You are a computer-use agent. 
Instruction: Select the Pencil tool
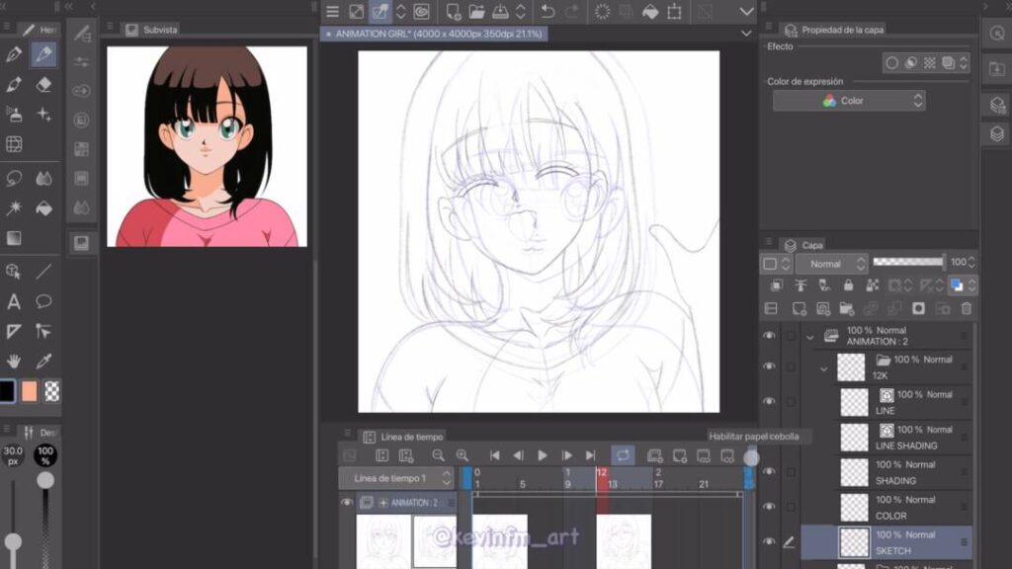coord(43,54)
